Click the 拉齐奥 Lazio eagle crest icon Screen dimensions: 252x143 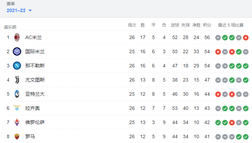[17, 108]
